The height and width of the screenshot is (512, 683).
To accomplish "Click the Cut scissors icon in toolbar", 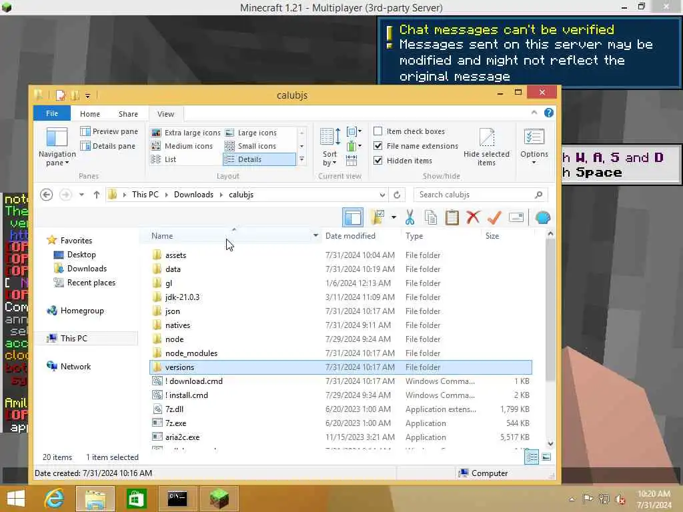I will pyautogui.click(x=410, y=217).
